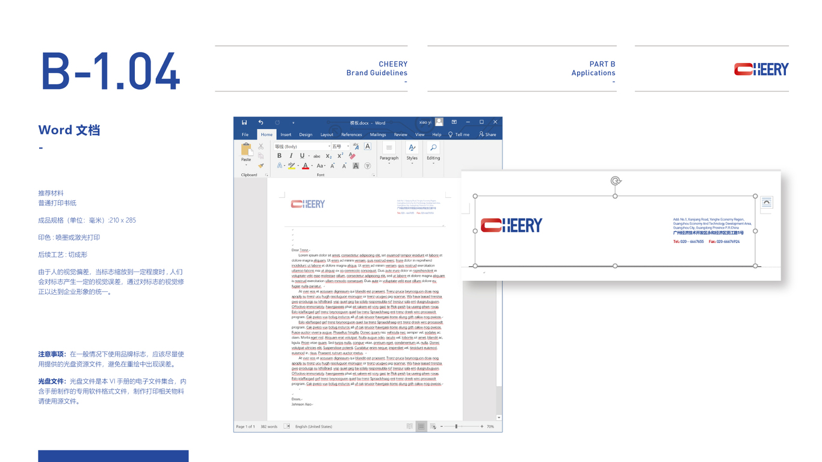
Task: Open font color options arrow
Action: click(x=312, y=166)
